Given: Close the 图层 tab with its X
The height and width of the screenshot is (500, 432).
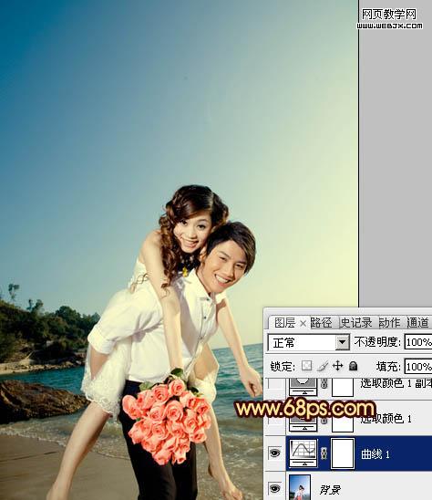Looking at the screenshot, I should click(303, 324).
